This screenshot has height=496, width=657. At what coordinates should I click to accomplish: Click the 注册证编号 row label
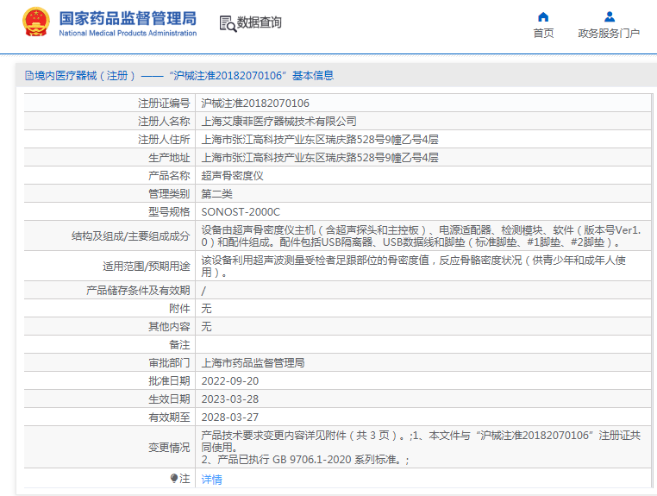(x=164, y=104)
